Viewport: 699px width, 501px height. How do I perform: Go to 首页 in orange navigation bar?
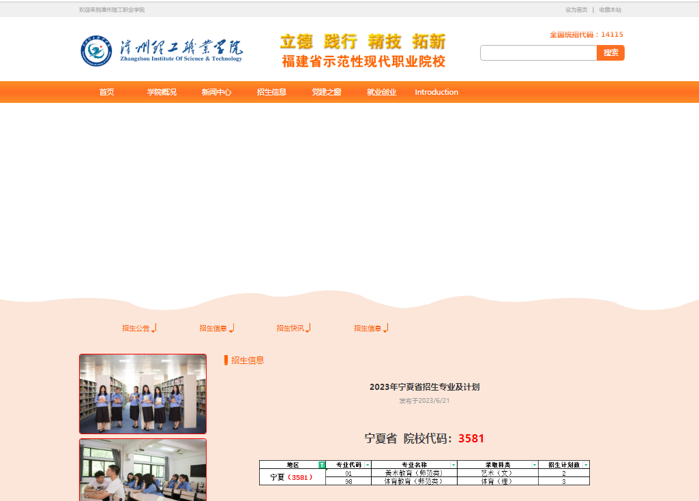tap(106, 92)
